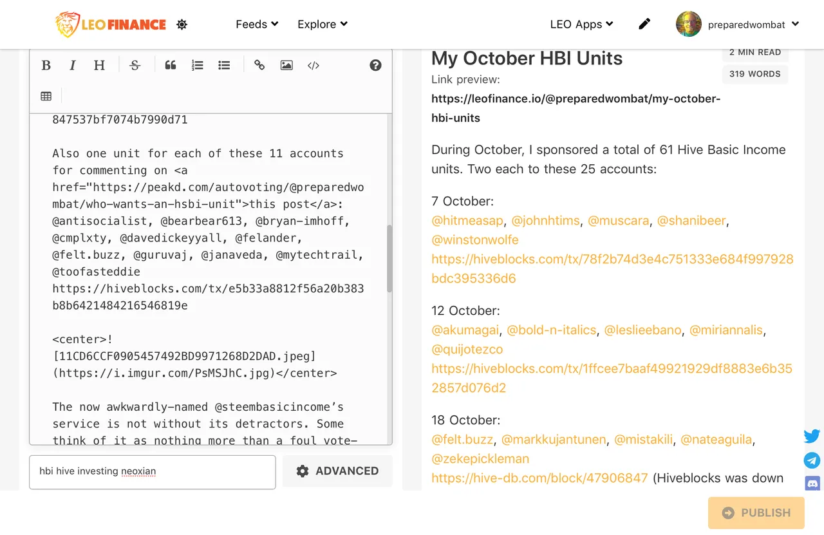824x535 pixels.
Task: Open @akumagai profile link
Action: click(x=465, y=330)
